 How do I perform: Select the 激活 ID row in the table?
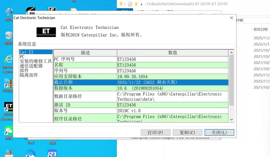tap(85, 105)
